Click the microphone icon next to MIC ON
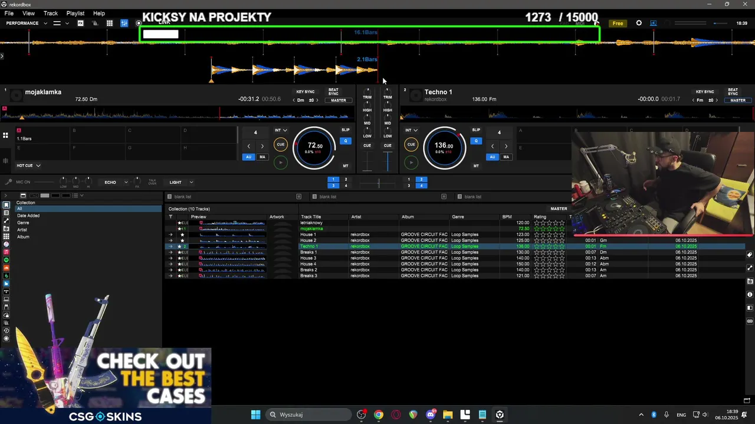The image size is (755, 424). click(8, 182)
